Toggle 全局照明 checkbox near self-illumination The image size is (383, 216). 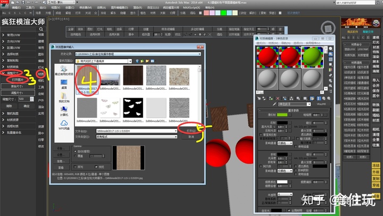[289, 210]
